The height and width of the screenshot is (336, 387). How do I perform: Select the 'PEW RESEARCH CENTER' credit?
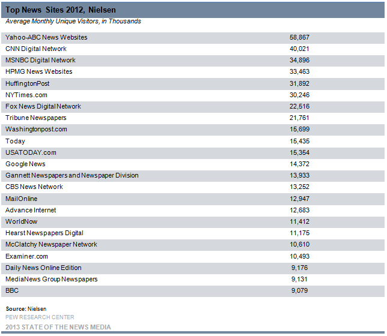(40, 317)
